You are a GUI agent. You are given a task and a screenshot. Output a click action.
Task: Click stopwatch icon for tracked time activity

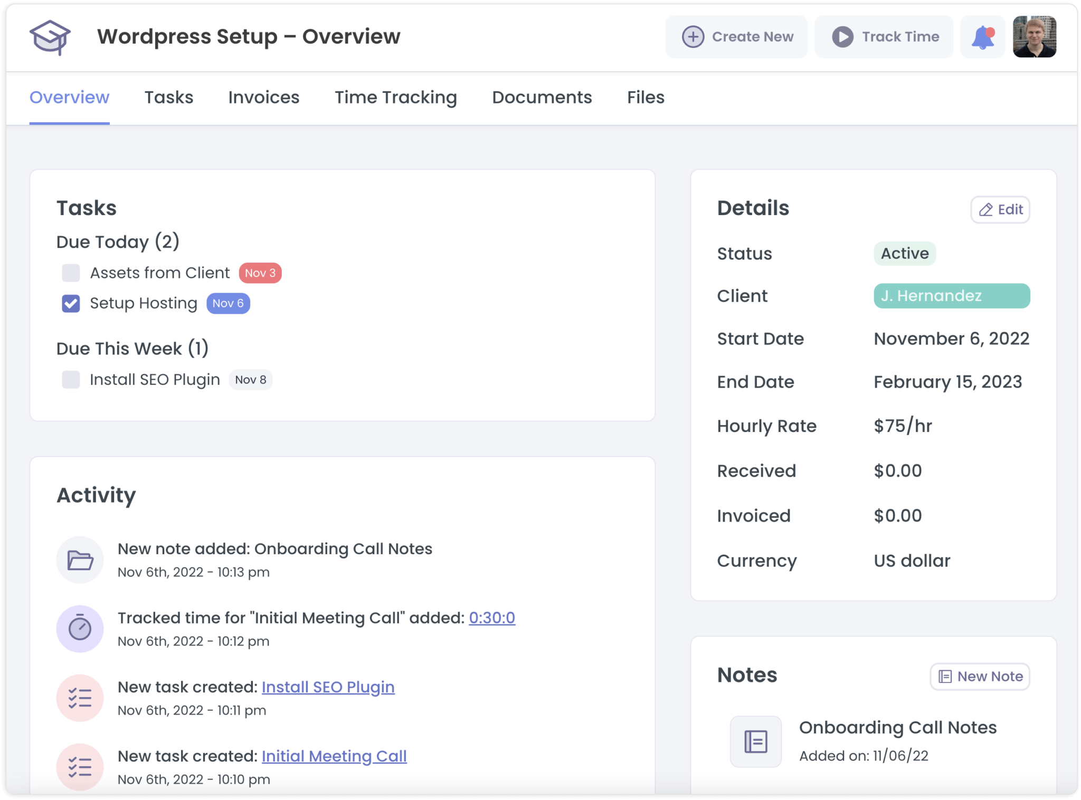coord(80,629)
